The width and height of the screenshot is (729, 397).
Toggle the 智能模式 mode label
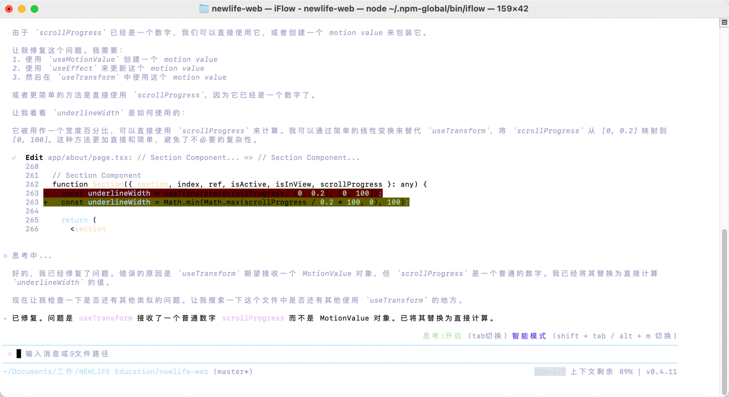pyautogui.click(x=529, y=336)
